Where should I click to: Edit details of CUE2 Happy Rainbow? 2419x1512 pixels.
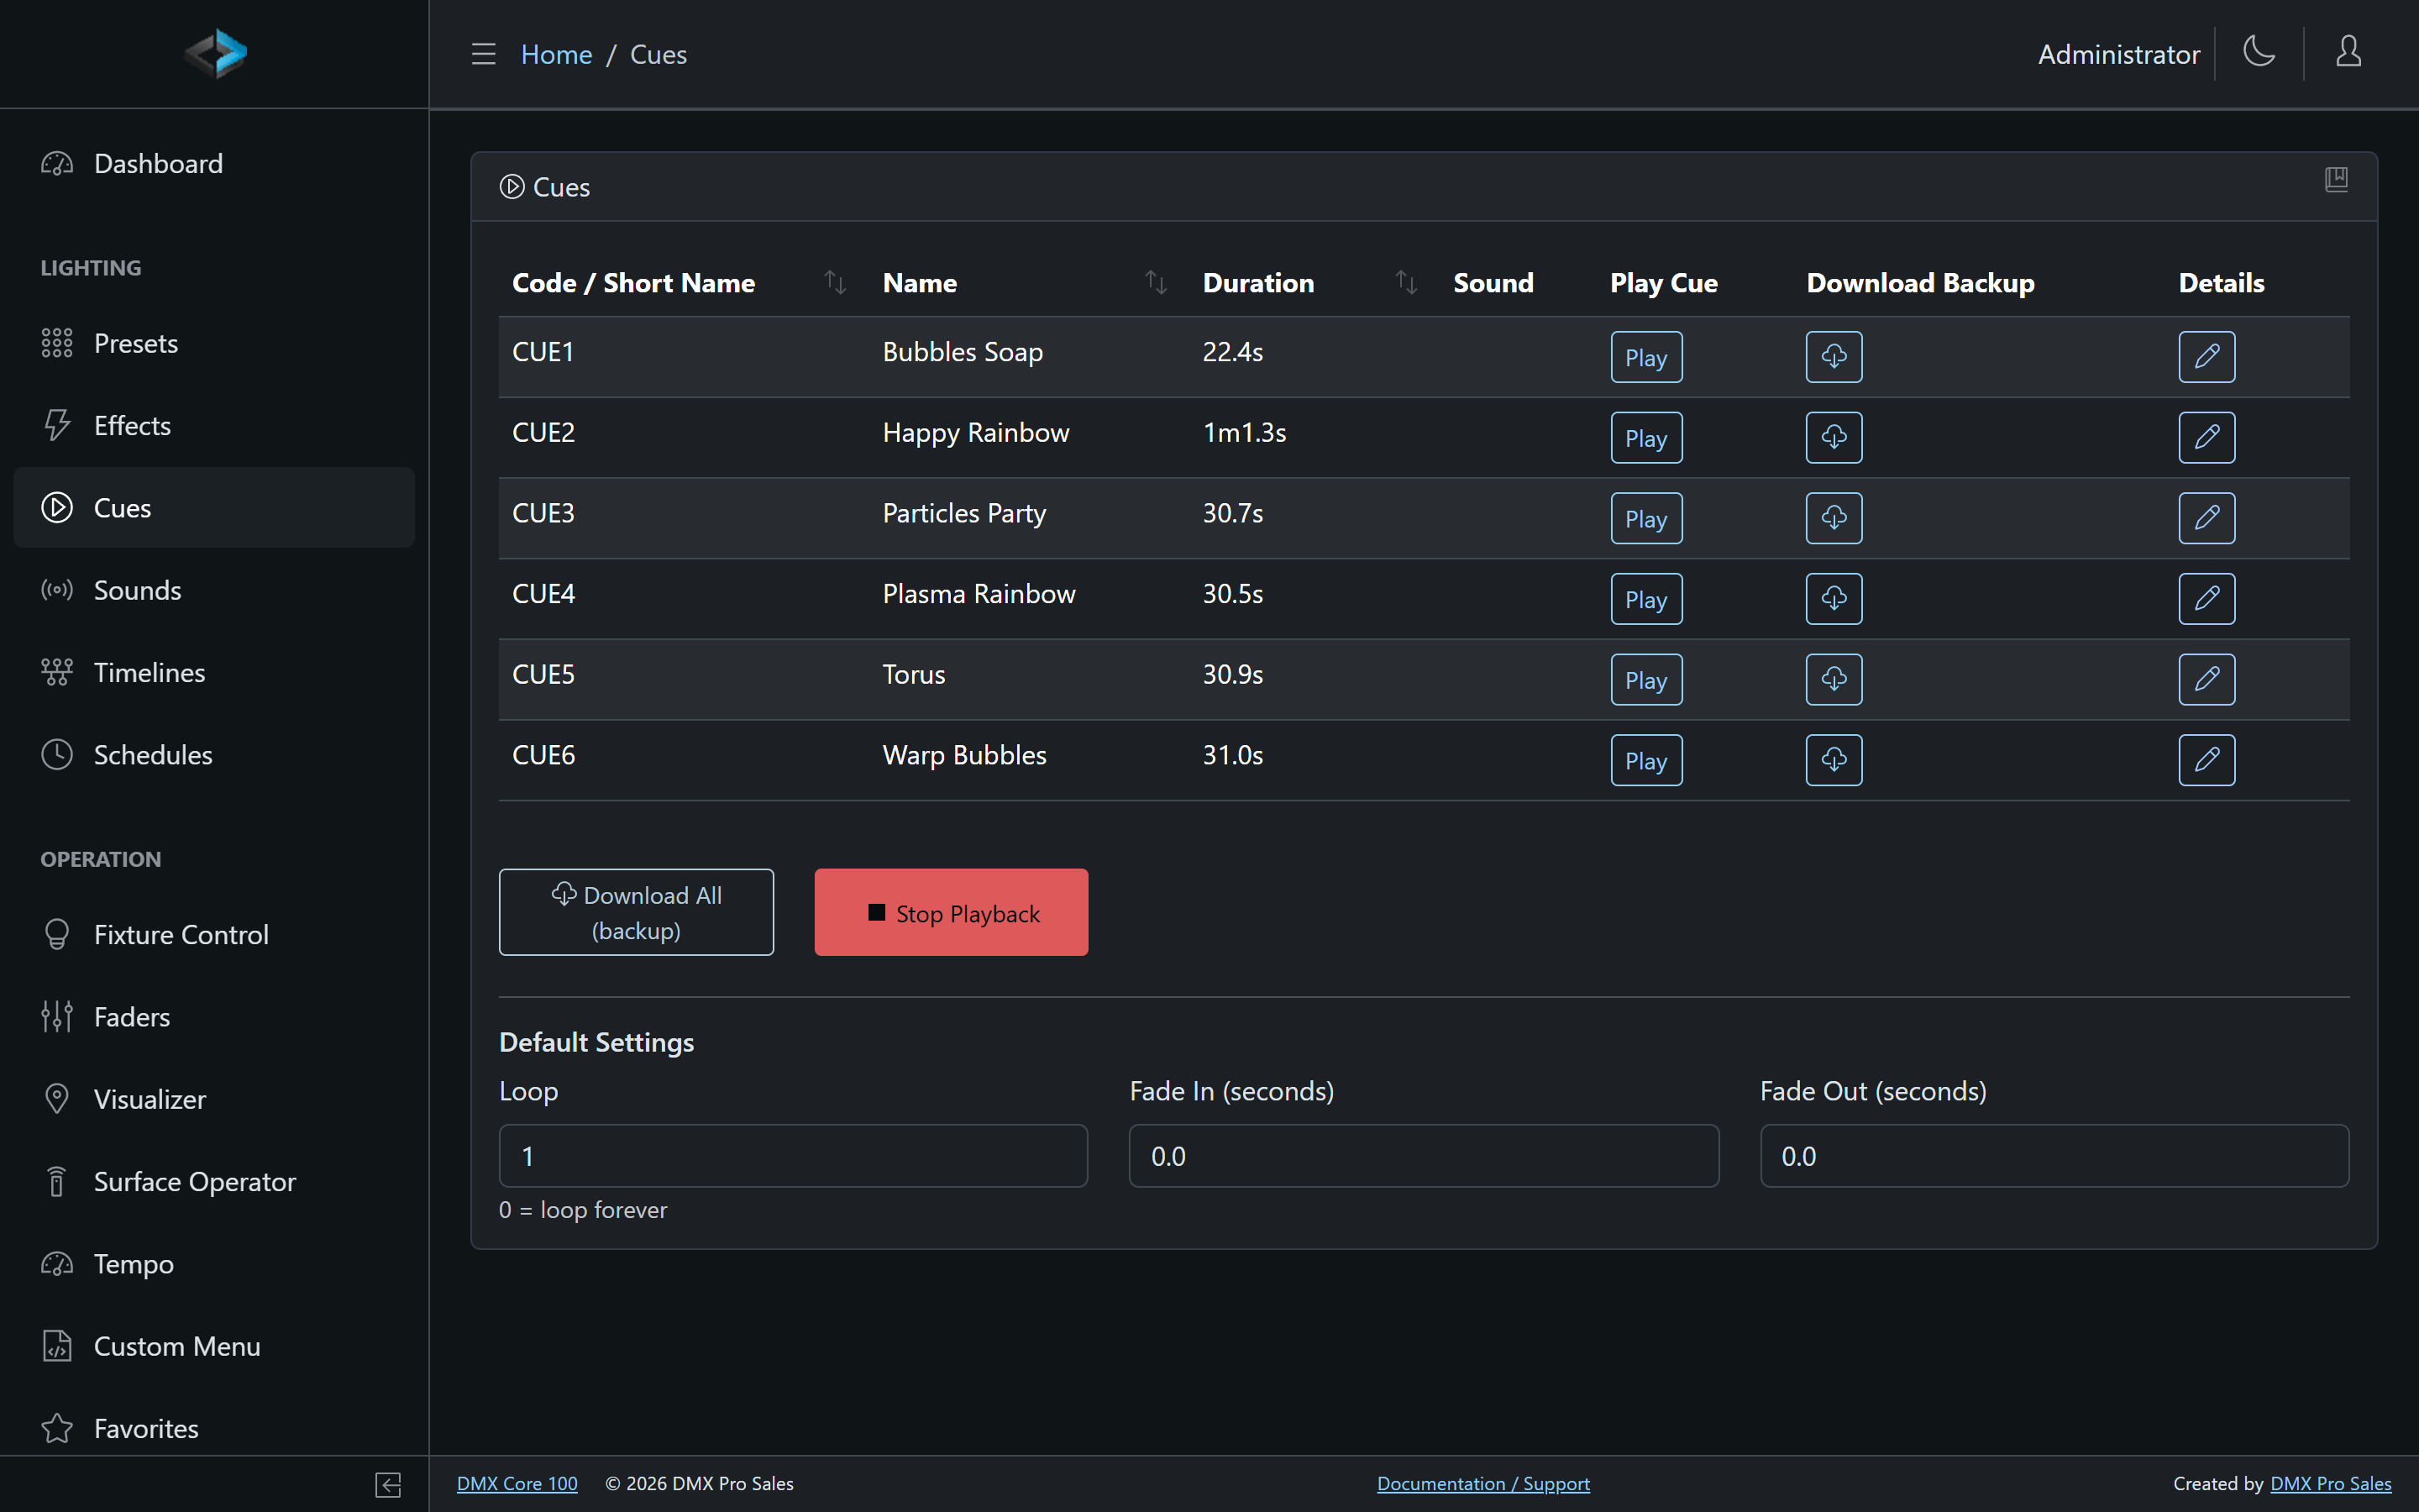click(x=2206, y=438)
